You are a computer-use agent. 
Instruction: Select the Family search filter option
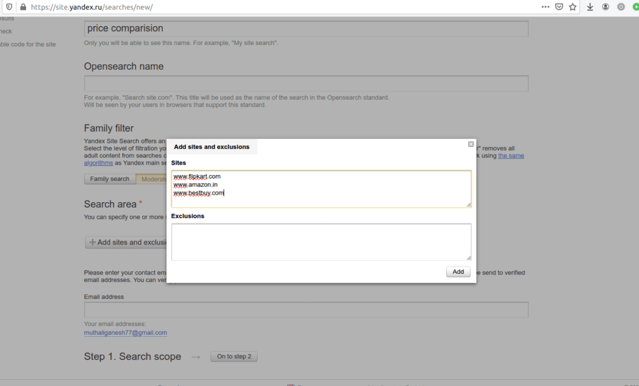109,178
